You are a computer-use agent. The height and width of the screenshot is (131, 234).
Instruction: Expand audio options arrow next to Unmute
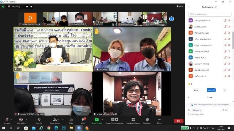12,119
